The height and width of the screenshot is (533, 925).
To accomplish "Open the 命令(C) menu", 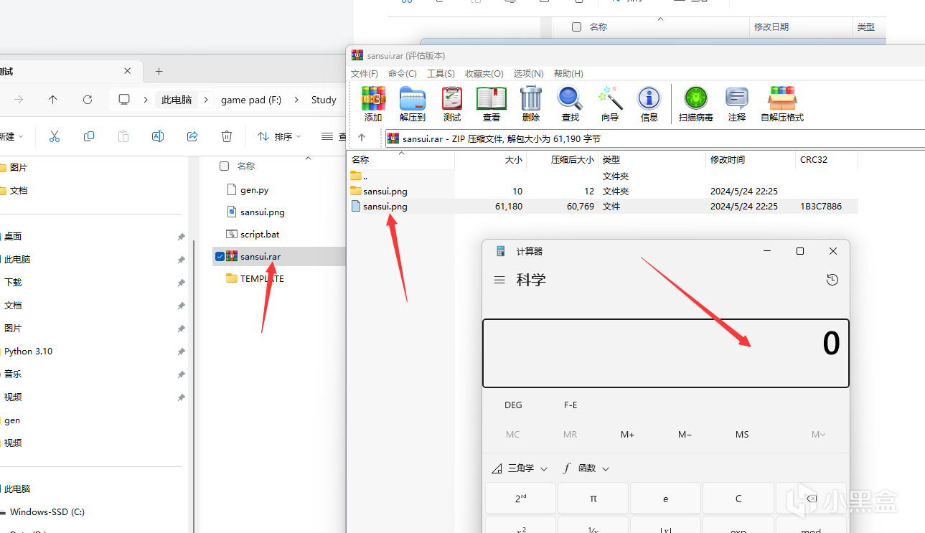I will 403,74.
